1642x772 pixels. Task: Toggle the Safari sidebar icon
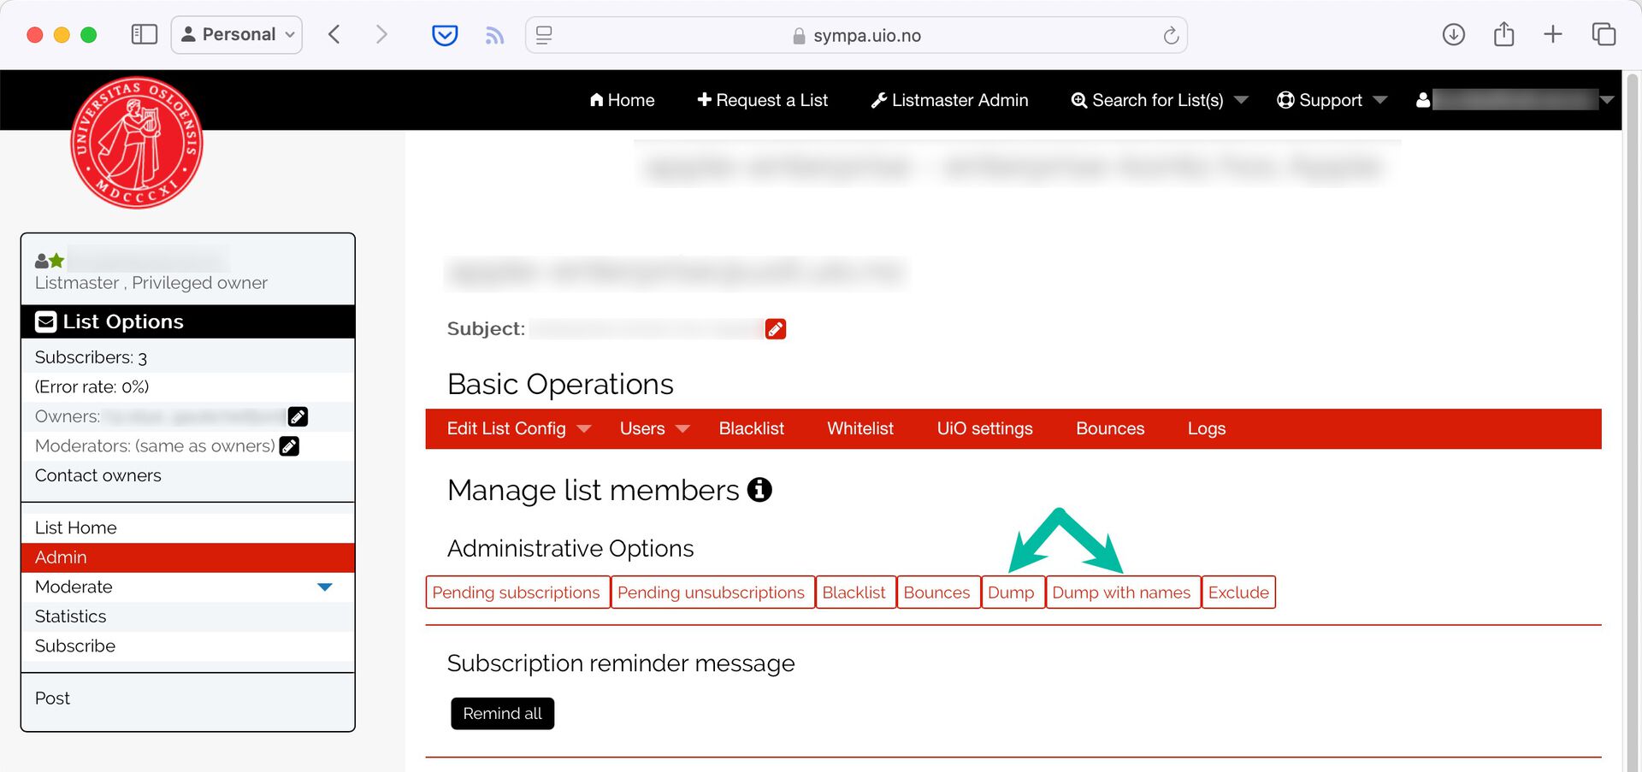point(144,34)
